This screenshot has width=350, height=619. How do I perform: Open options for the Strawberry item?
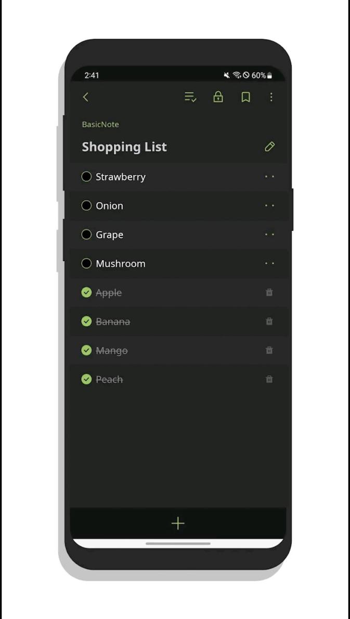[x=269, y=177]
